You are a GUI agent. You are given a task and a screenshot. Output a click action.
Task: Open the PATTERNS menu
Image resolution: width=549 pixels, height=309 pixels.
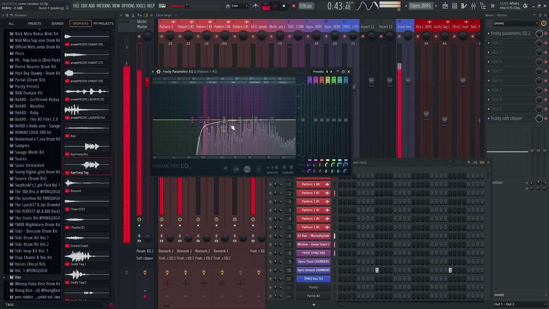pyautogui.click(x=103, y=6)
